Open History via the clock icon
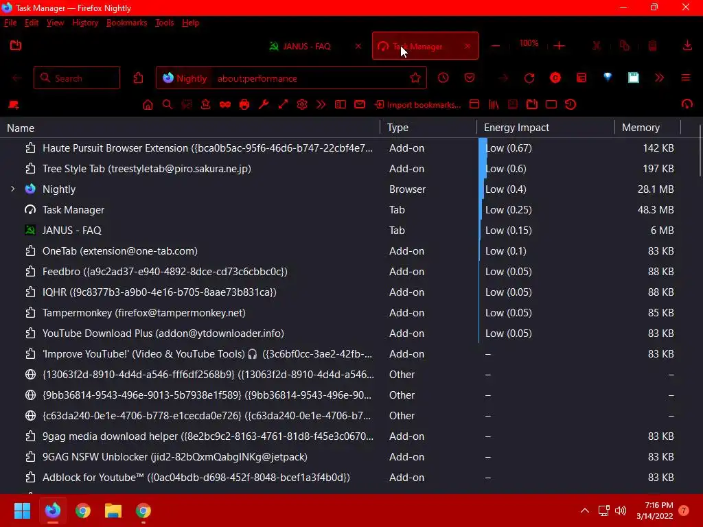 click(x=443, y=78)
